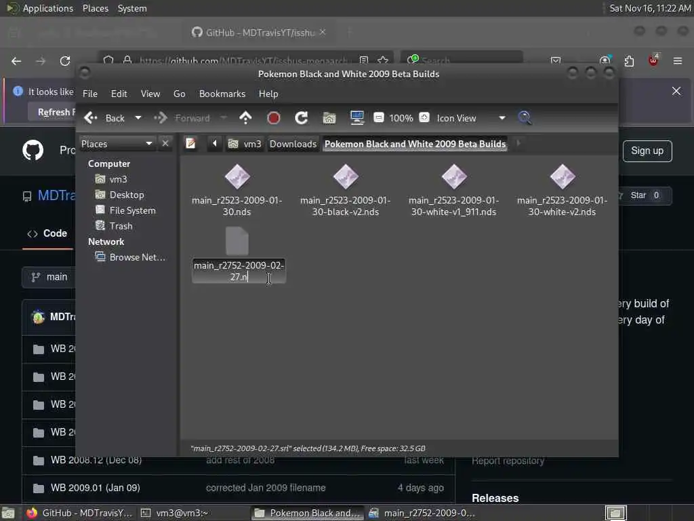Click Pokemon Black and White path bar button
This screenshot has height=521, width=694.
(415, 144)
